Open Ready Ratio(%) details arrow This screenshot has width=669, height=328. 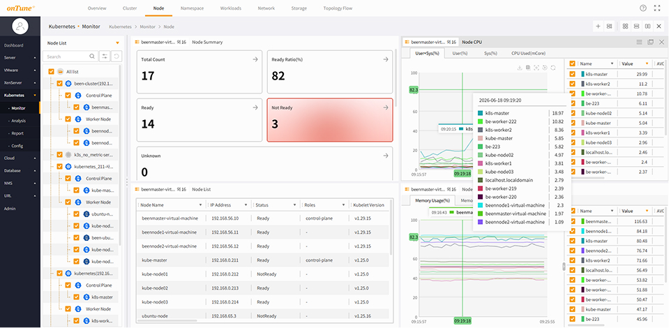[x=386, y=59]
